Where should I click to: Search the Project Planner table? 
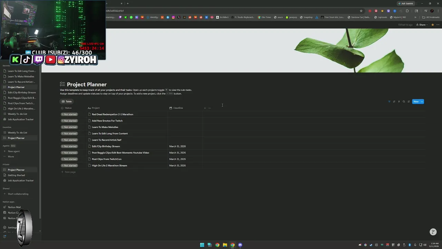(x=404, y=102)
